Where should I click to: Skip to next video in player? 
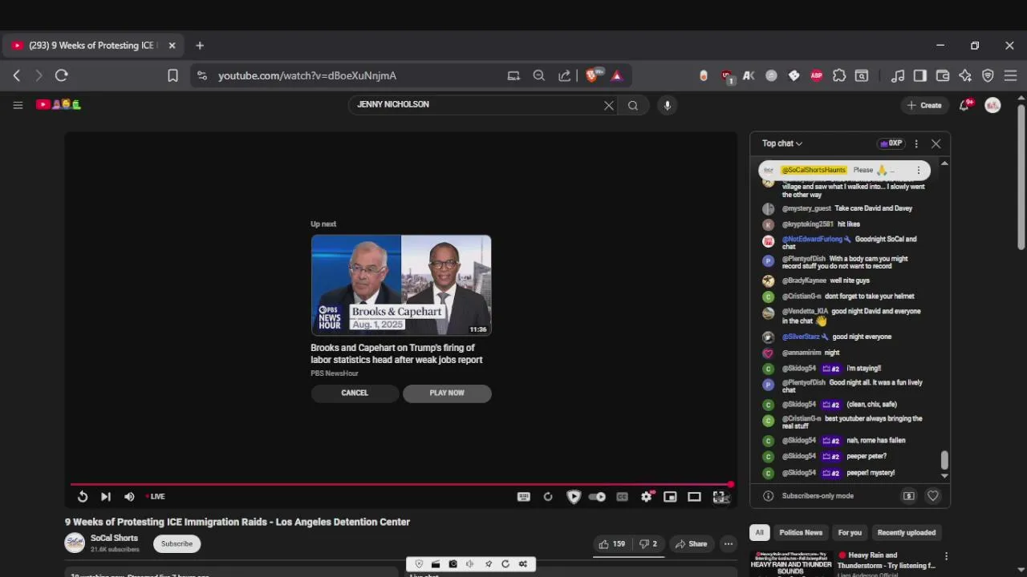coord(106,497)
